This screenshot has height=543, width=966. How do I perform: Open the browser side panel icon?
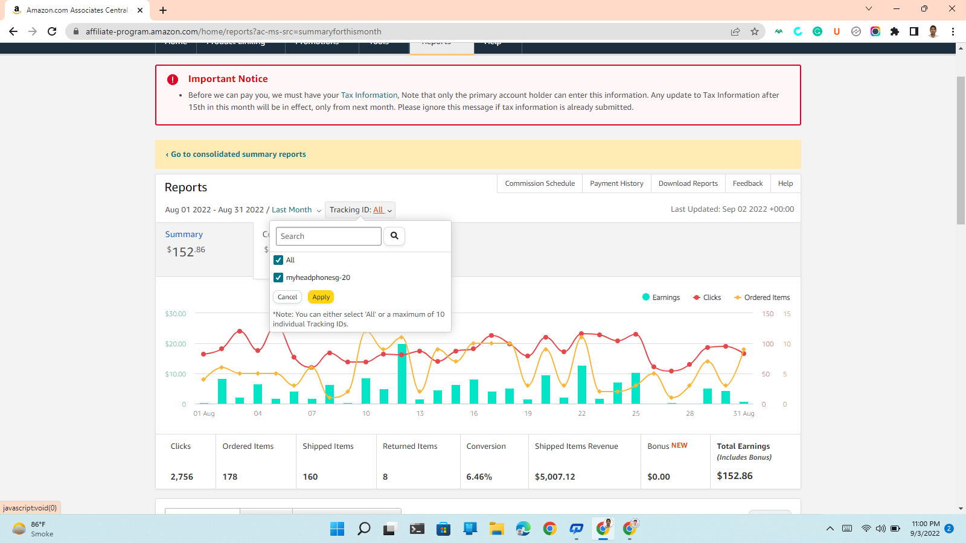(x=914, y=31)
